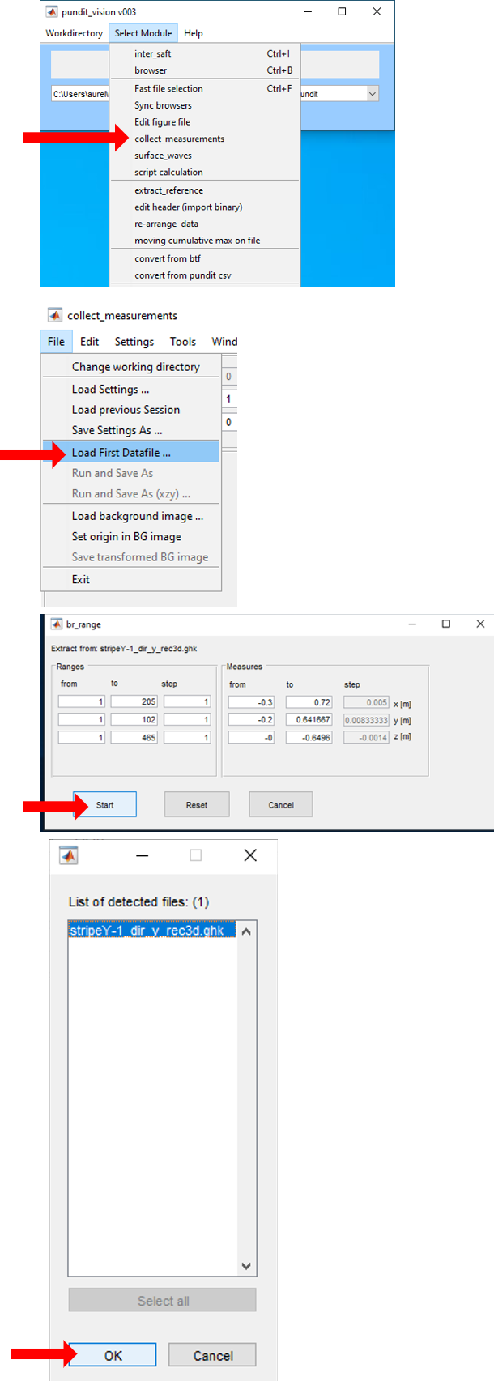Click MATLAB icon in pundit_vision title bar

pos(52,11)
